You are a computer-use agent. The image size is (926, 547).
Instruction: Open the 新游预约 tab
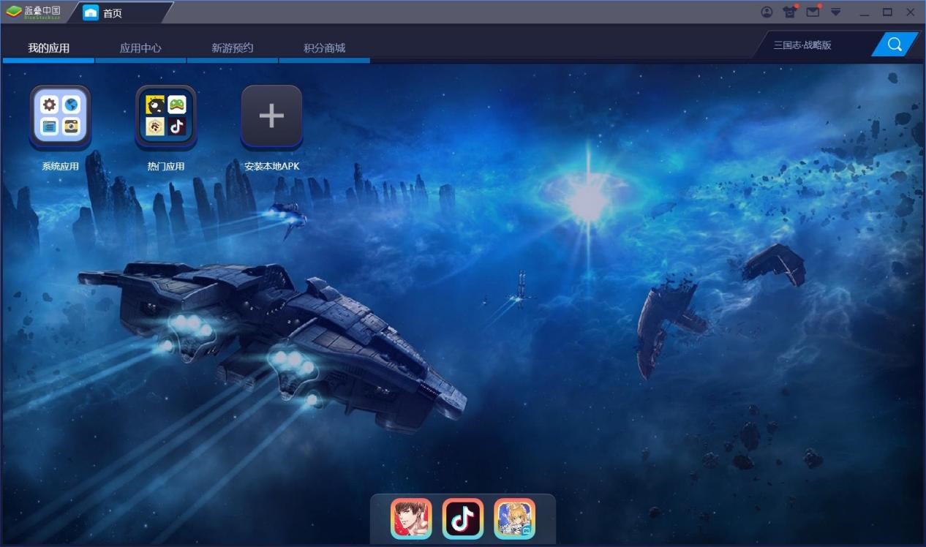coord(233,48)
